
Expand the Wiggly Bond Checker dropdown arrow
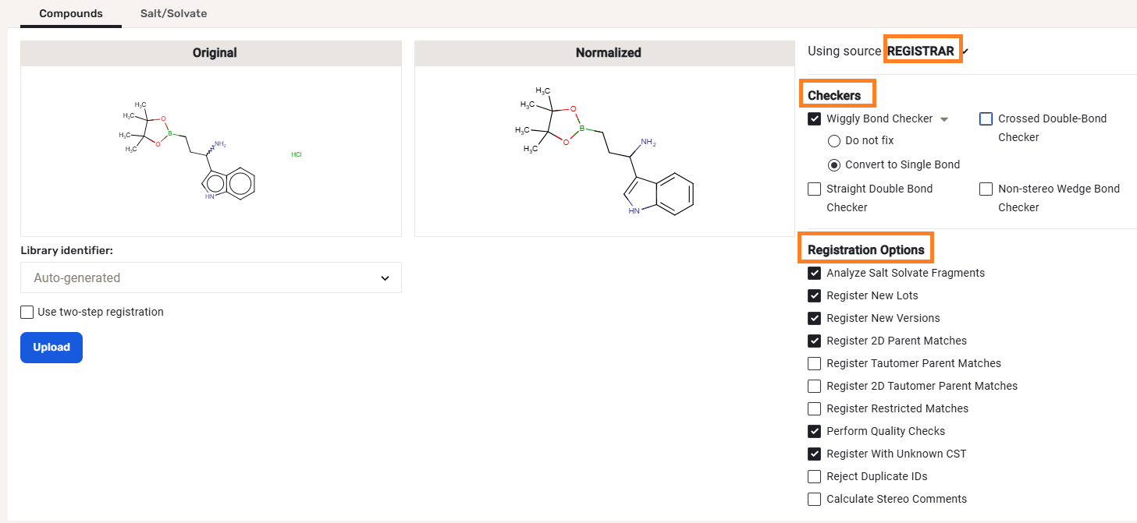pyautogui.click(x=944, y=119)
